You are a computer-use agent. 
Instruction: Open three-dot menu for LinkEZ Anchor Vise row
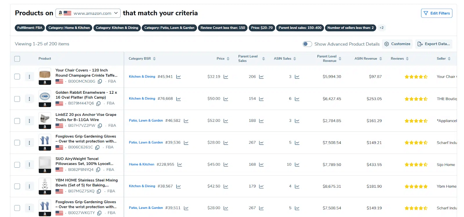(x=29, y=121)
